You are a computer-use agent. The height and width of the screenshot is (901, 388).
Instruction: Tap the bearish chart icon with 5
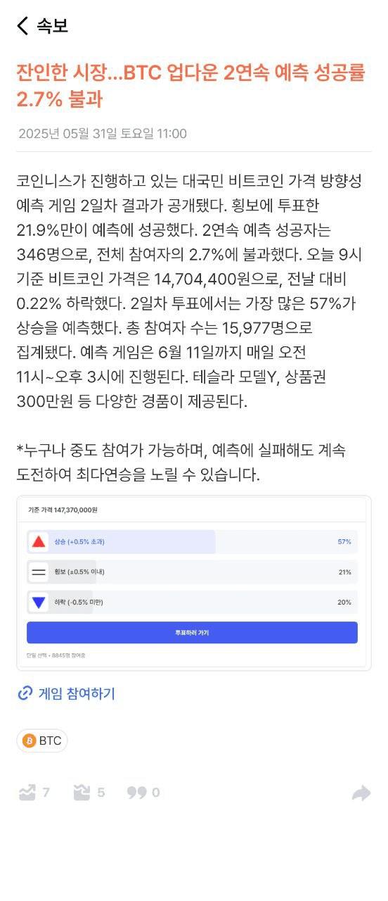[x=82, y=793]
